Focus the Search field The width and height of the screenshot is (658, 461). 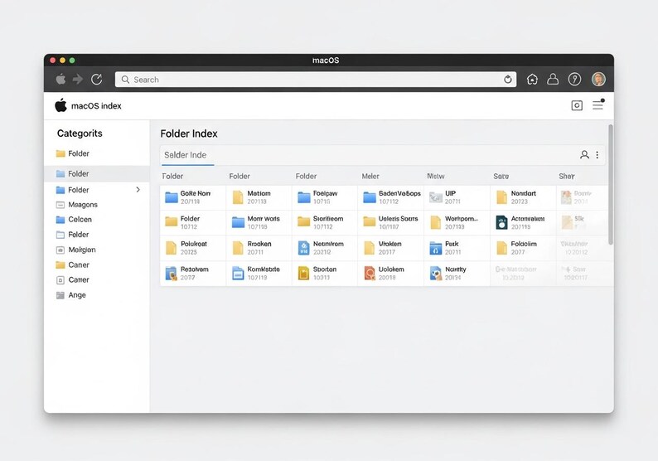pyautogui.click(x=316, y=80)
